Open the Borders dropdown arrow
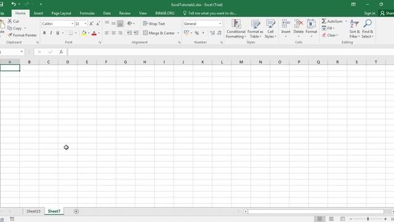 click(x=76, y=33)
